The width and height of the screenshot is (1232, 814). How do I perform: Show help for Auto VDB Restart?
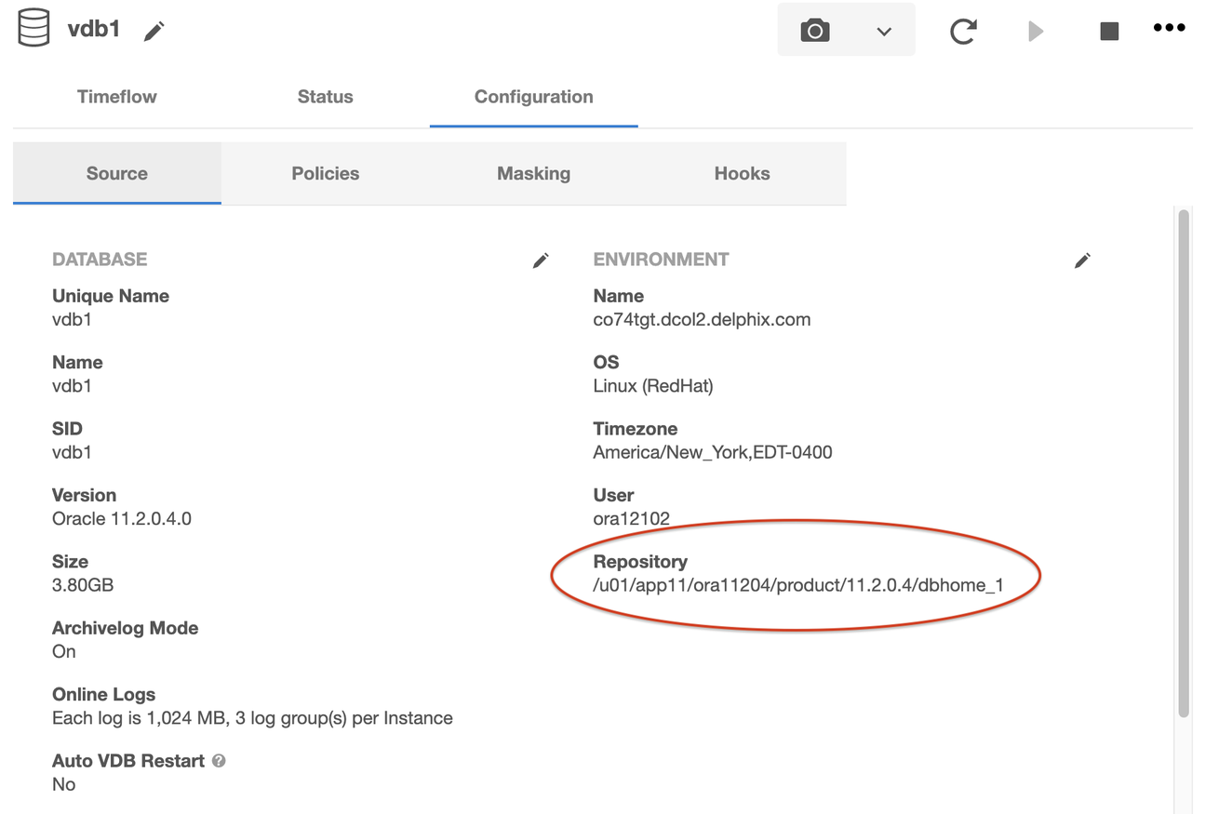pos(218,761)
